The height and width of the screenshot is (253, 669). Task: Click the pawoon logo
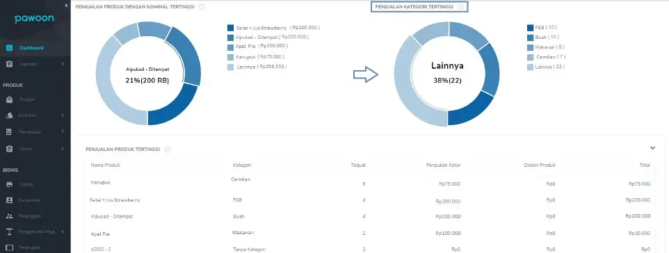click(34, 19)
